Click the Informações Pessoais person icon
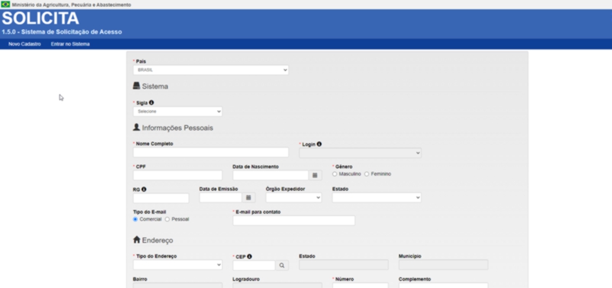This screenshot has height=288, width=612. (136, 127)
